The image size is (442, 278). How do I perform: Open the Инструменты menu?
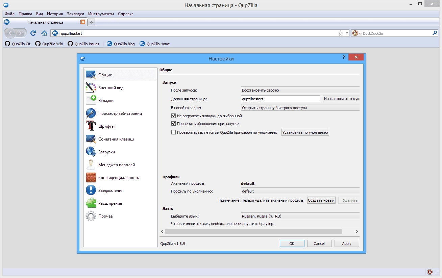[101, 14]
